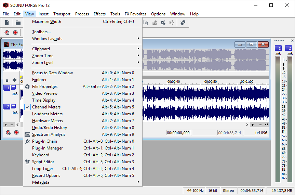Choose Loop Tuner menu item

click(x=83, y=169)
